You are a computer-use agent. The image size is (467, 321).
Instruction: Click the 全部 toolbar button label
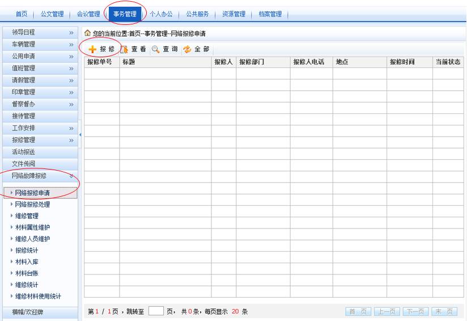click(x=202, y=49)
